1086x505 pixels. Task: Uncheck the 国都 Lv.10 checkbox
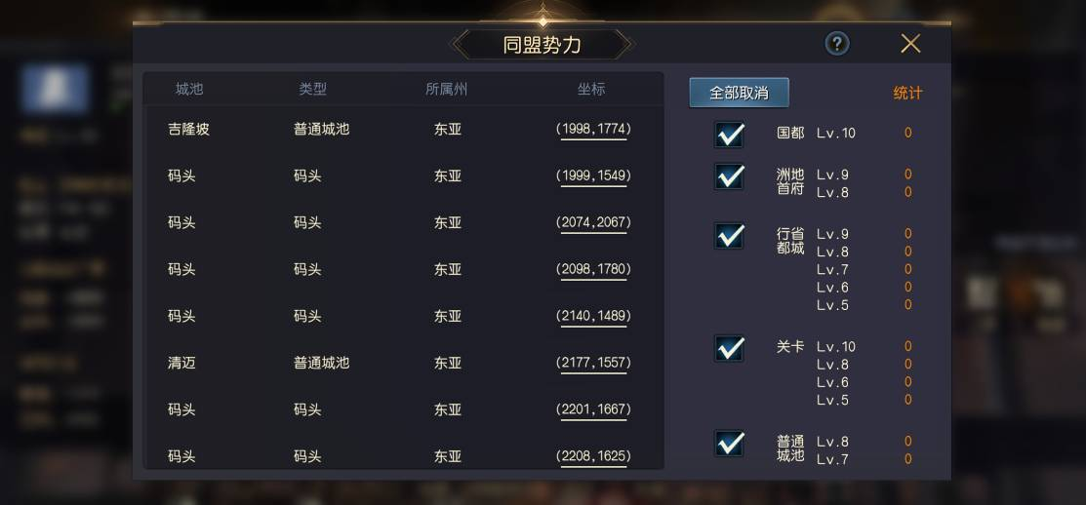(x=730, y=134)
